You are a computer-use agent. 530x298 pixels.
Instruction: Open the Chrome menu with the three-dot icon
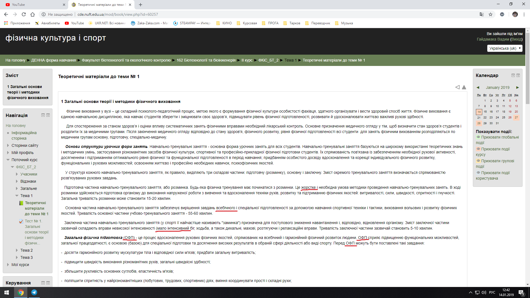pos(524,14)
